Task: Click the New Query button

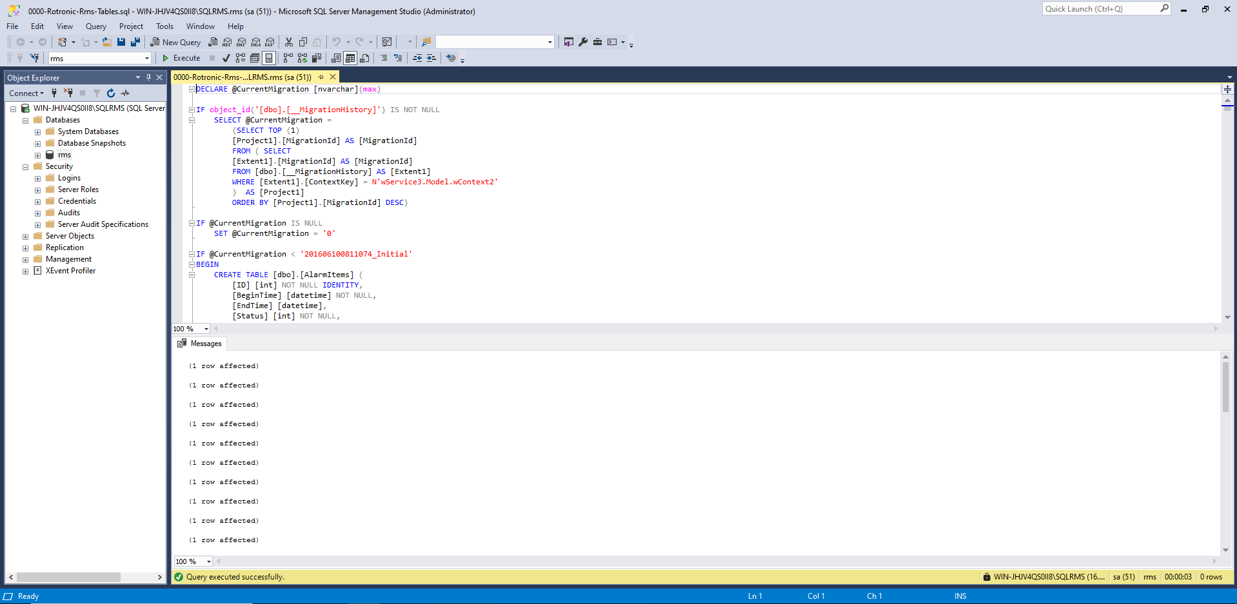Action: point(175,42)
